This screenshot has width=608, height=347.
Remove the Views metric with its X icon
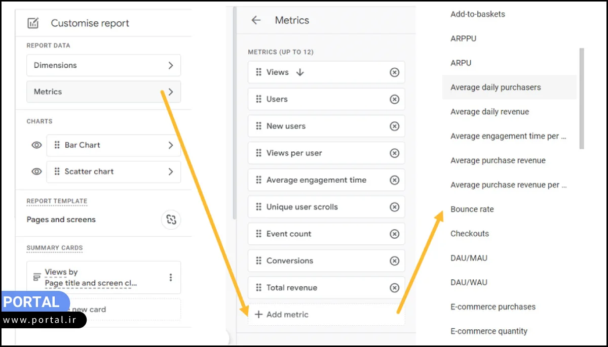[x=394, y=72]
